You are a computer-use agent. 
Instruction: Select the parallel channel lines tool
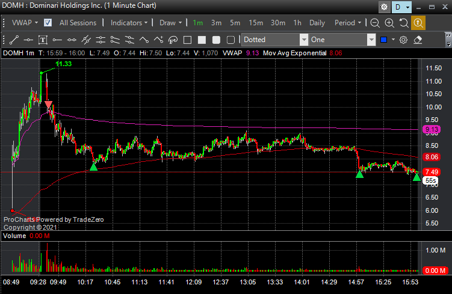click(x=86, y=40)
